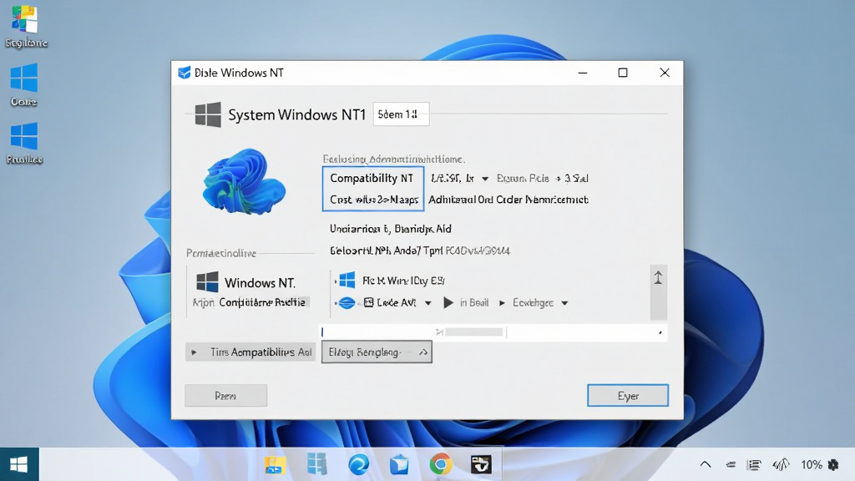Click the list-style tray icon
Image resolution: width=855 pixels, height=481 pixels.
pos(755,464)
